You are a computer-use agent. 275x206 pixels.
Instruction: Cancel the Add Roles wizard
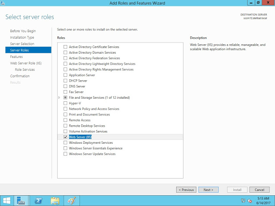pos(259,190)
